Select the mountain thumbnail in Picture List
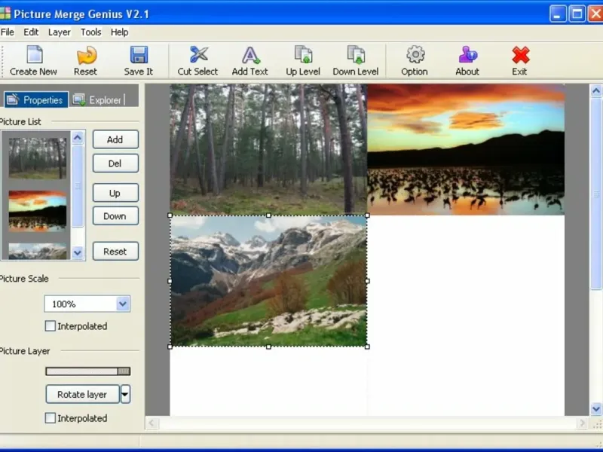Screen dimensions: 603x452 coord(38,251)
